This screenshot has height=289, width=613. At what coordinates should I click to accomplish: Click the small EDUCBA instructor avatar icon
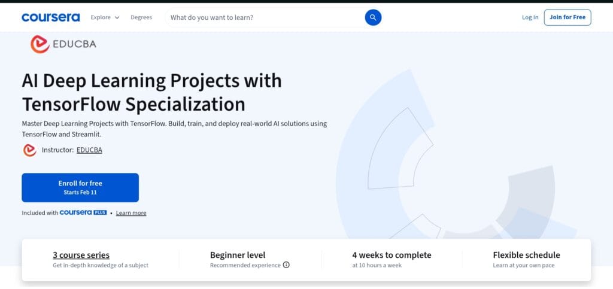point(30,150)
